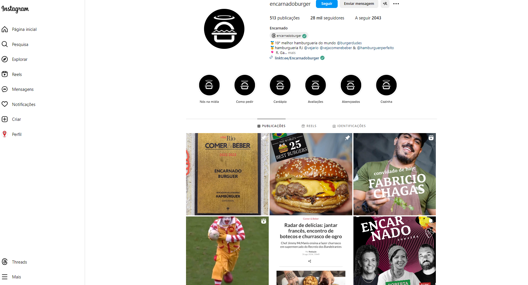The height and width of the screenshot is (285, 528).
Task: Click the suggested accounts add-person button
Action: [x=385, y=4]
